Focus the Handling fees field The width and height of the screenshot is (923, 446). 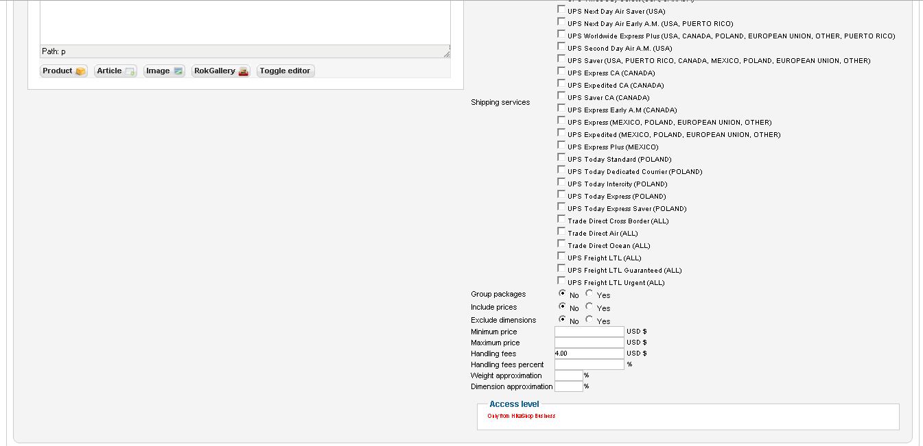[589, 354]
